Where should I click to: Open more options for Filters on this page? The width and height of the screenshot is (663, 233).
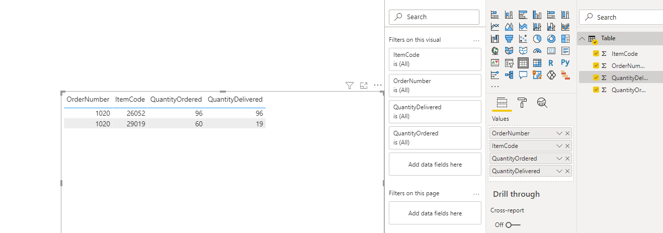476,194
